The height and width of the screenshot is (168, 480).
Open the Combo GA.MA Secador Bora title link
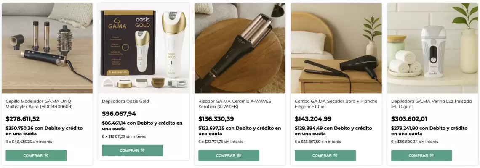pos(336,104)
